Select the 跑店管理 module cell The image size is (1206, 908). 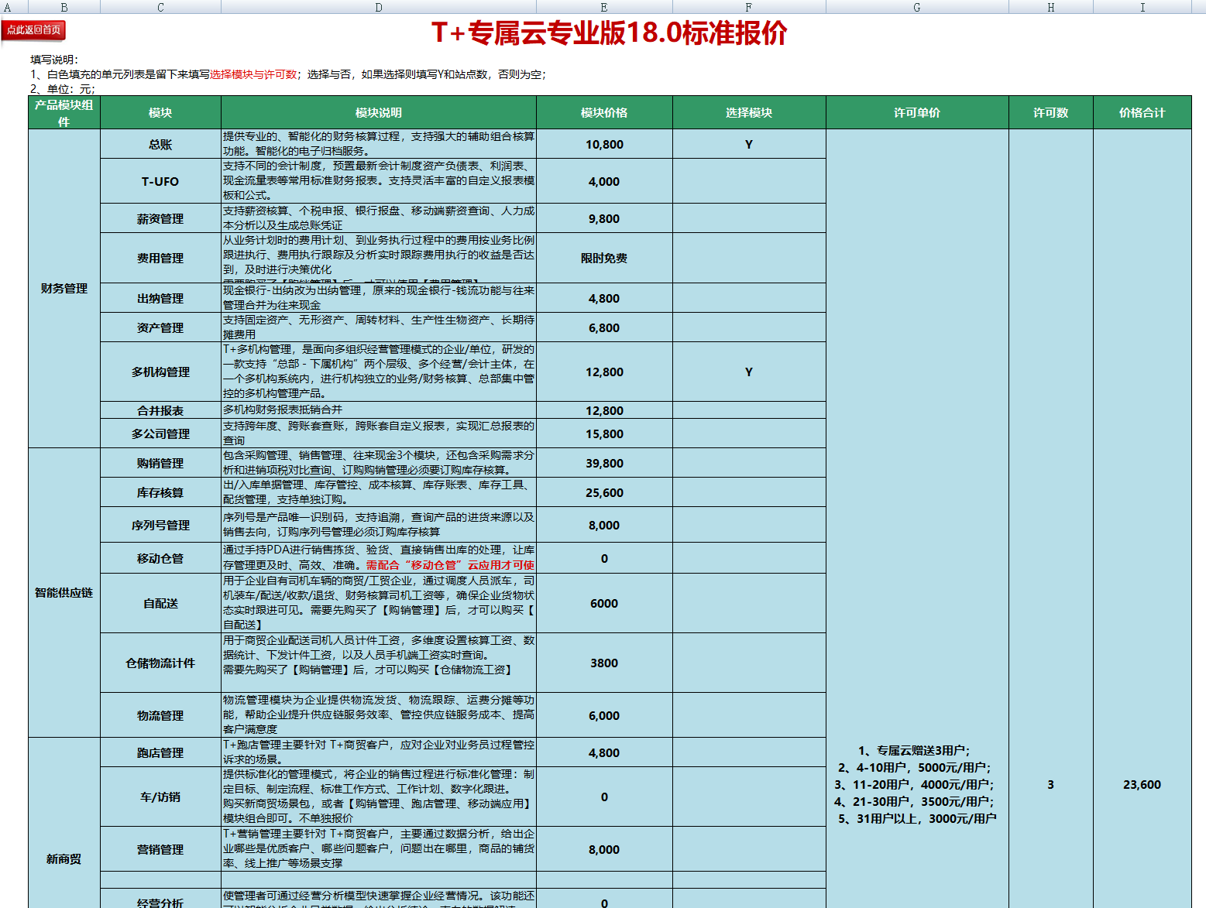(x=160, y=752)
